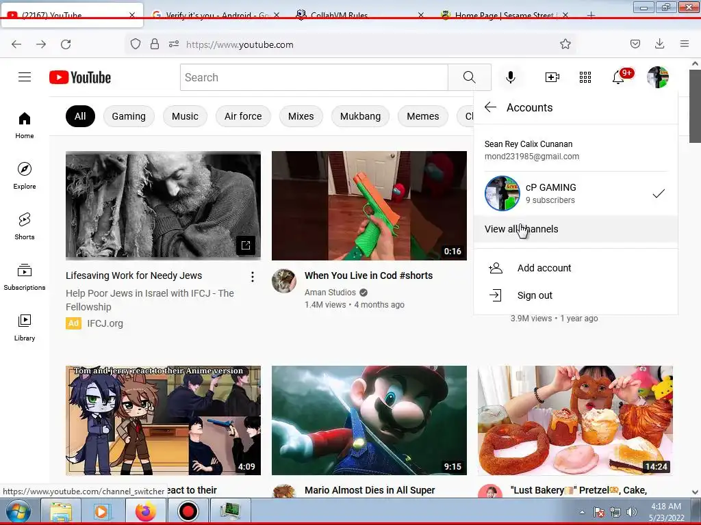Screen dimensions: 701x525
Task: Click the Add account person icon
Action: (x=496, y=268)
